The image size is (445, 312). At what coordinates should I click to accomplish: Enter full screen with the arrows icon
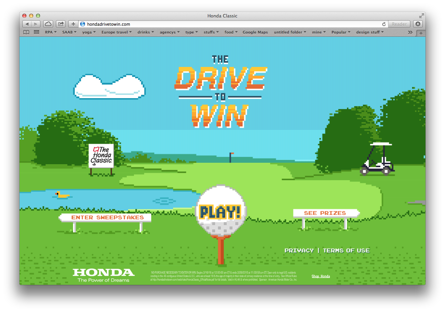pos(421,16)
